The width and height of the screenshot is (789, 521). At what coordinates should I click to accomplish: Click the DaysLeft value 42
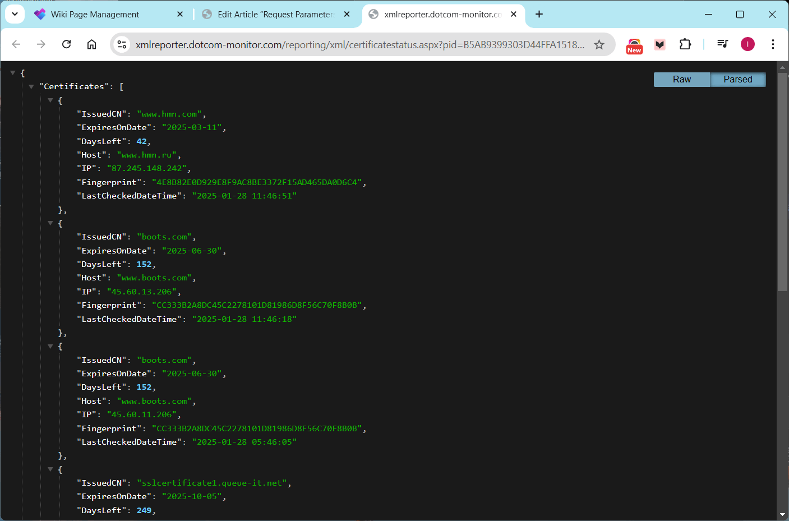(141, 141)
